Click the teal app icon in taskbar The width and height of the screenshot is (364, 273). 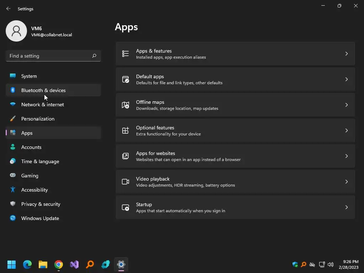coord(106,264)
